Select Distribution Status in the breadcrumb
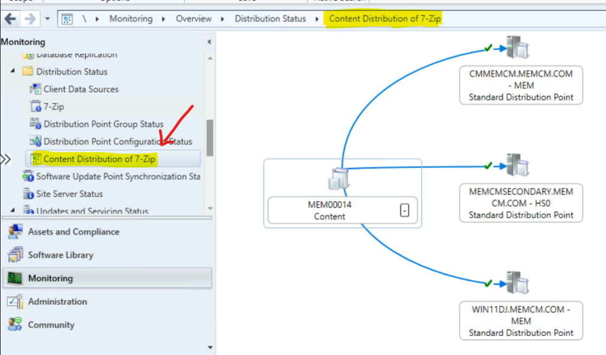 tap(270, 18)
